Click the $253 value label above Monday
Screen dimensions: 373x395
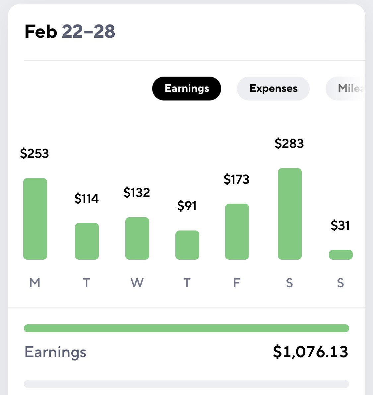[34, 154]
